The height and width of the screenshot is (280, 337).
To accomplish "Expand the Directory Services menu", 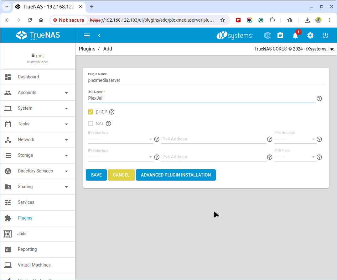I will coord(38,171).
